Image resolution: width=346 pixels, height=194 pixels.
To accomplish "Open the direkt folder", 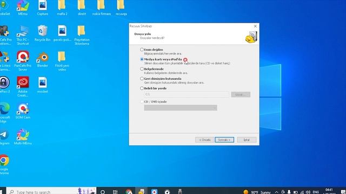I will coord(82,8).
